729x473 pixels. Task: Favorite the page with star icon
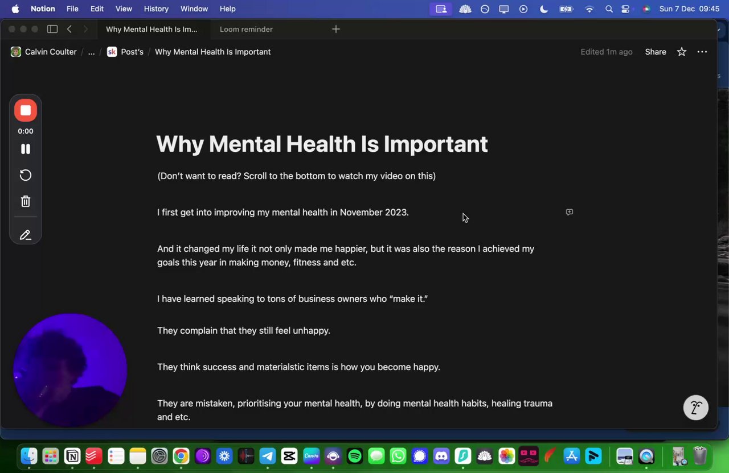682,52
